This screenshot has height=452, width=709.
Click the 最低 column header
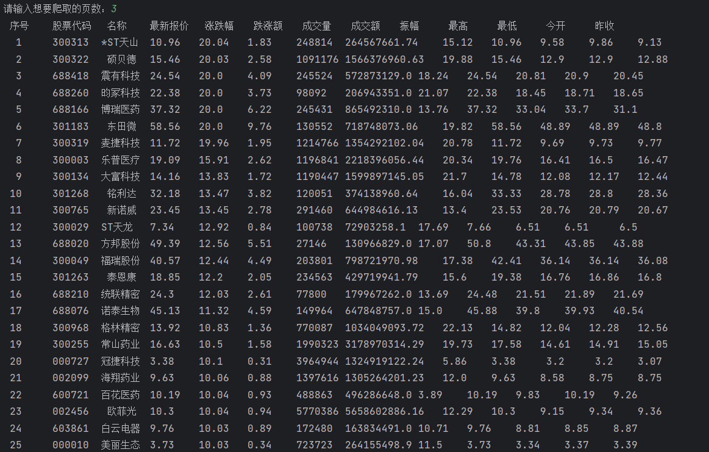(507, 26)
